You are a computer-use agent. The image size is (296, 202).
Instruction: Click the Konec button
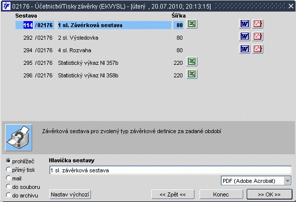[x=221, y=194]
